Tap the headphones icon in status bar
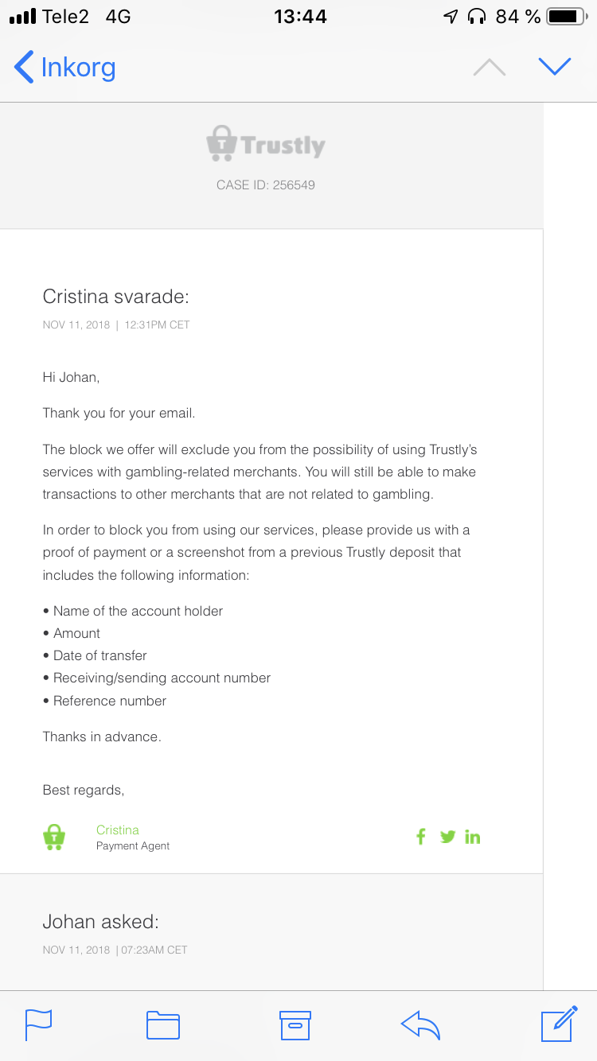Screen dimensions: 597x1061 click(x=478, y=16)
